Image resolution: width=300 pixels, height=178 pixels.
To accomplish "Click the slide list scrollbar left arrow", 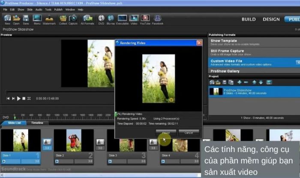I will [2, 175].
